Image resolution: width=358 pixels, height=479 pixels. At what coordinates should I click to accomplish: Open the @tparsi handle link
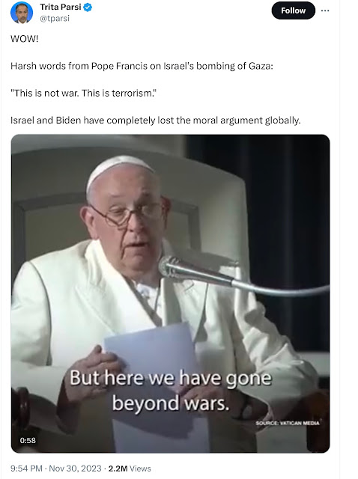tap(55, 19)
